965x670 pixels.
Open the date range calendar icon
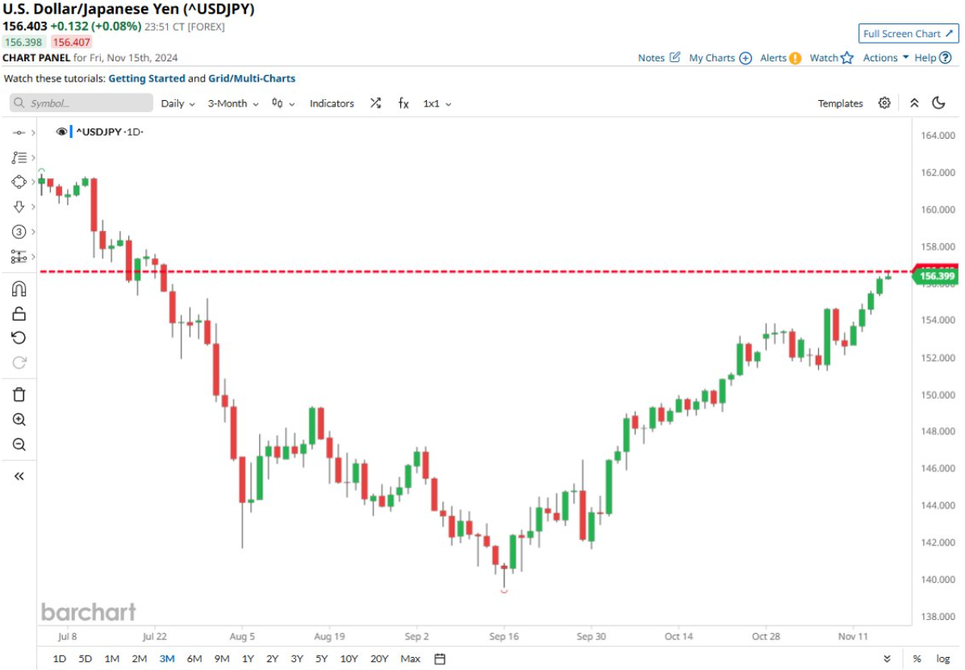(440, 659)
